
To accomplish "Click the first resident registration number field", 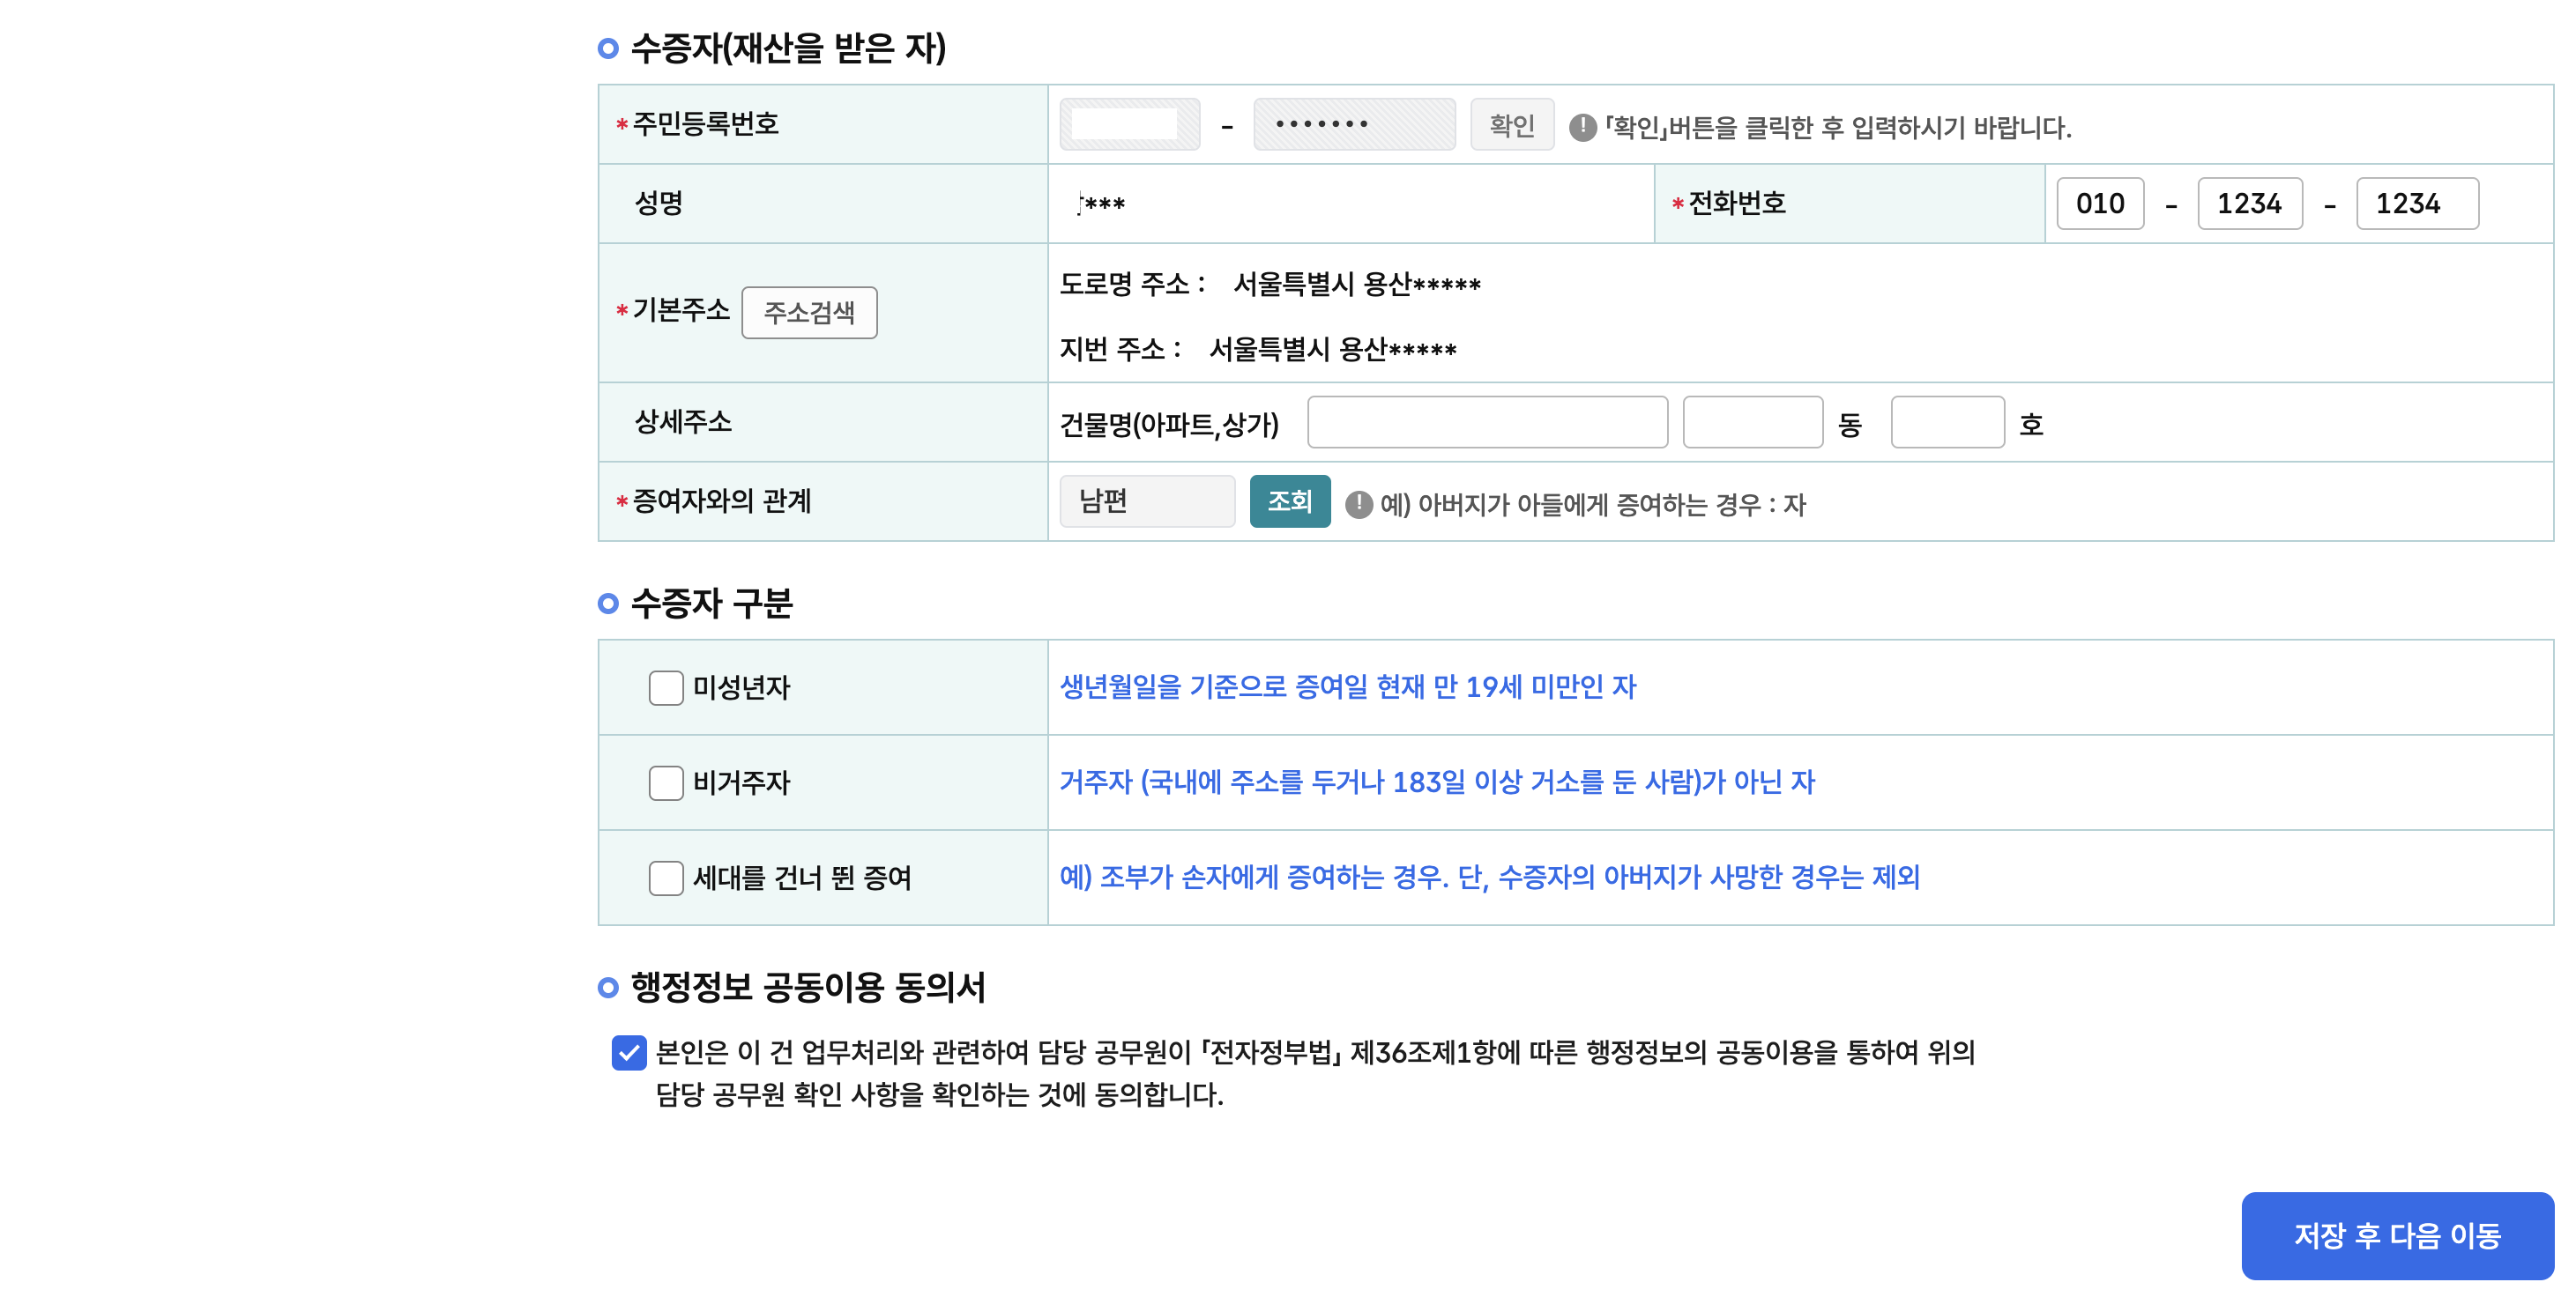I will click(x=1129, y=125).
